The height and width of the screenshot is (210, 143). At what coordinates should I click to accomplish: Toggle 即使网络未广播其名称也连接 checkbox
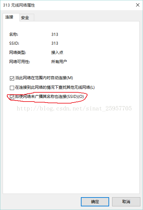pos(12,97)
